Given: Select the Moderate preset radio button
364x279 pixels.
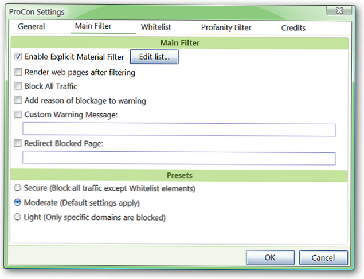Looking at the screenshot, I should click(18, 202).
